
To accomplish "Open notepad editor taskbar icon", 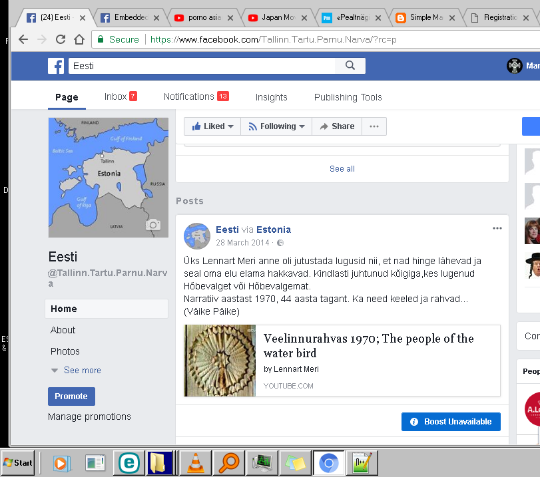I will (362, 463).
